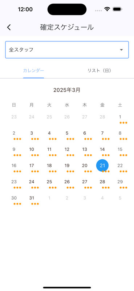The width and height of the screenshot is (134, 291).
Task: Switch to the リスト（日） tab
Action: tap(100, 71)
